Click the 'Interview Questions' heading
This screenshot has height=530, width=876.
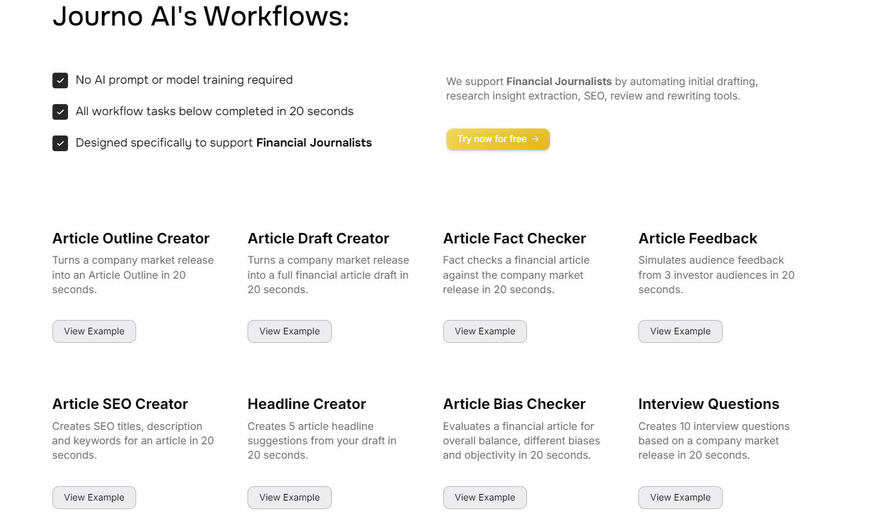click(x=708, y=404)
